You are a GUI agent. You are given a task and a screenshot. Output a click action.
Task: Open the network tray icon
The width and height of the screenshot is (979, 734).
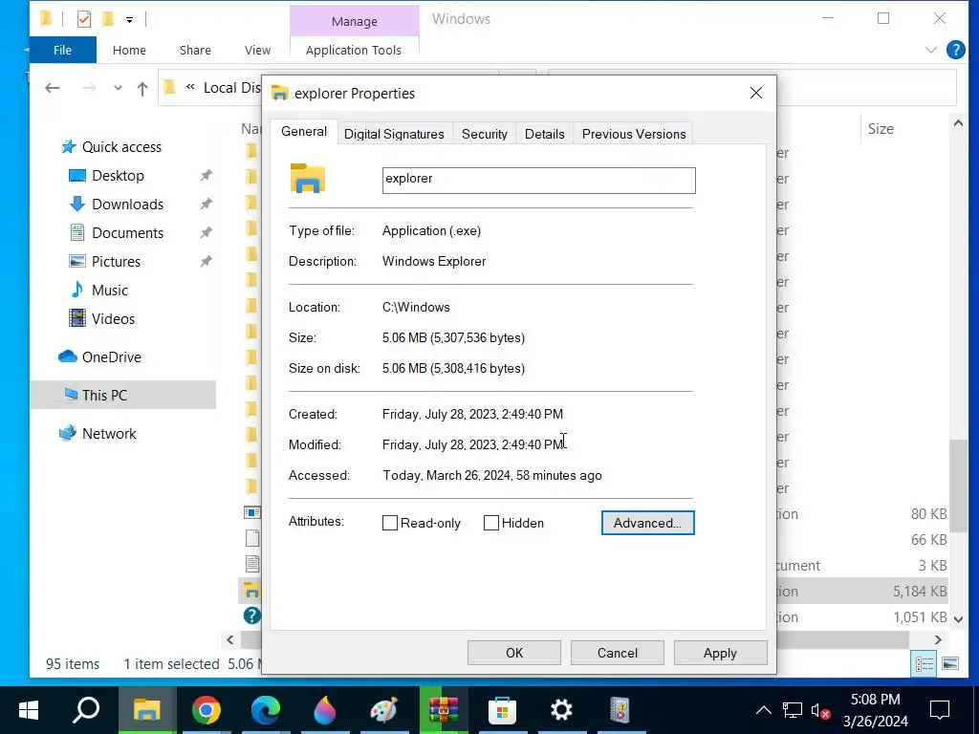point(793,710)
